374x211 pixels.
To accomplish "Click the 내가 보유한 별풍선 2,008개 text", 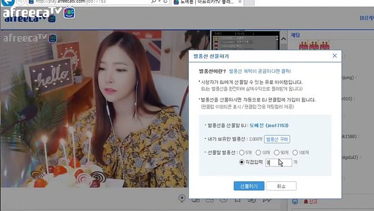I will click(x=235, y=139).
